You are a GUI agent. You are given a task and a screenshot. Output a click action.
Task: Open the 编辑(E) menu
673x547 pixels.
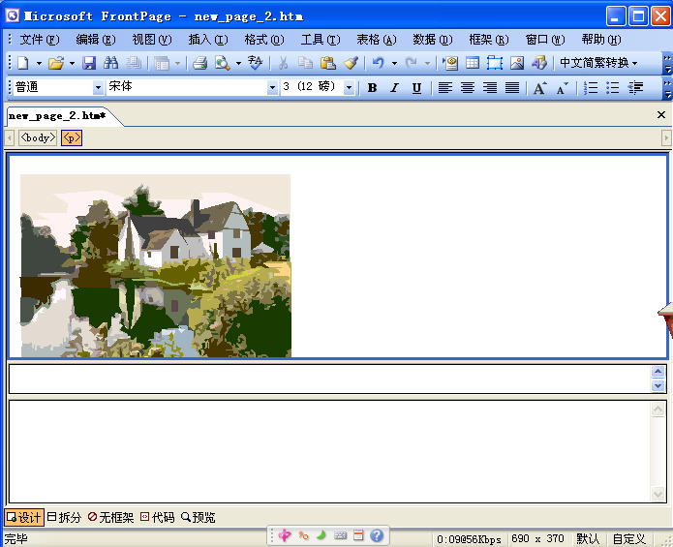point(96,40)
